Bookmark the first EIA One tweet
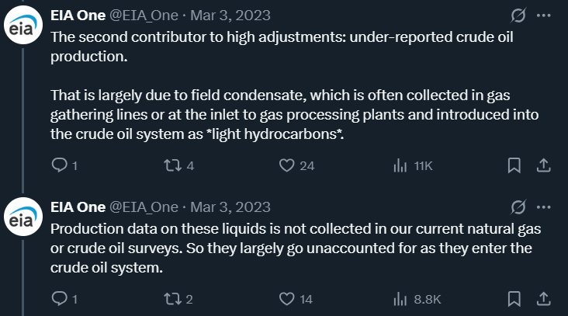This screenshot has width=568, height=316. tap(514, 165)
